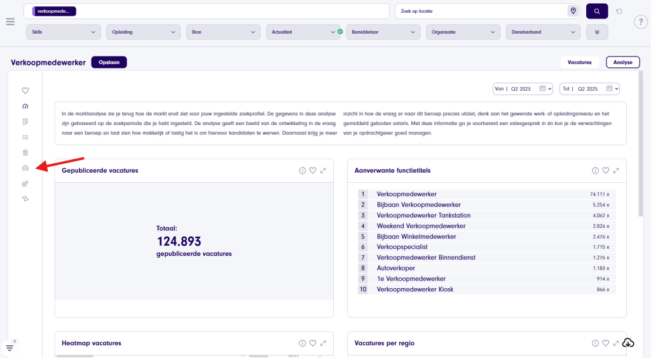Click the Opslaan button
651x358 pixels.
[109, 62]
